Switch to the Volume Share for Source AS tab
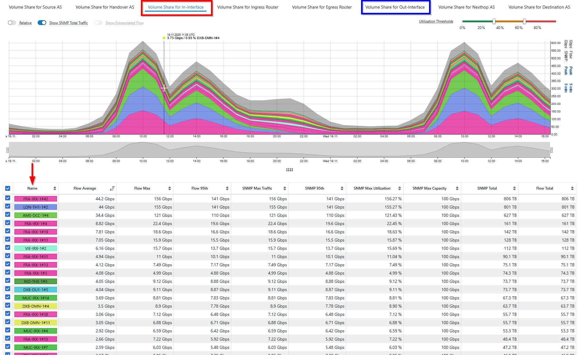 35,7
